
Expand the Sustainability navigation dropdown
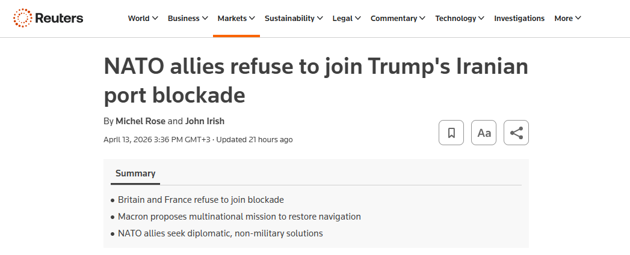point(294,18)
